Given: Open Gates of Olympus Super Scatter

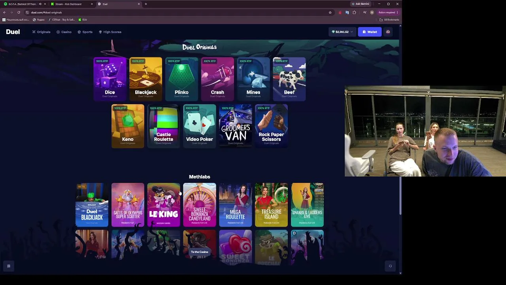Looking at the screenshot, I should (x=128, y=205).
